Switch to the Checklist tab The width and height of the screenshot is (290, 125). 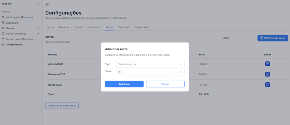[123, 27]
